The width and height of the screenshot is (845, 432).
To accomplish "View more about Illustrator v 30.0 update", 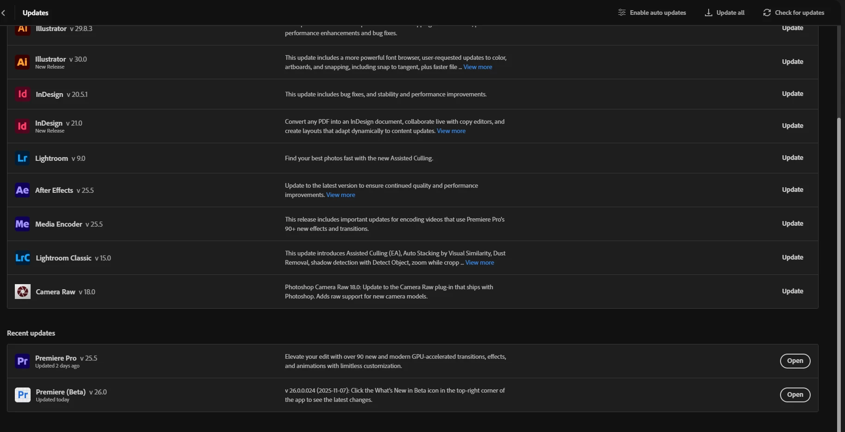I will pos(478,67).
